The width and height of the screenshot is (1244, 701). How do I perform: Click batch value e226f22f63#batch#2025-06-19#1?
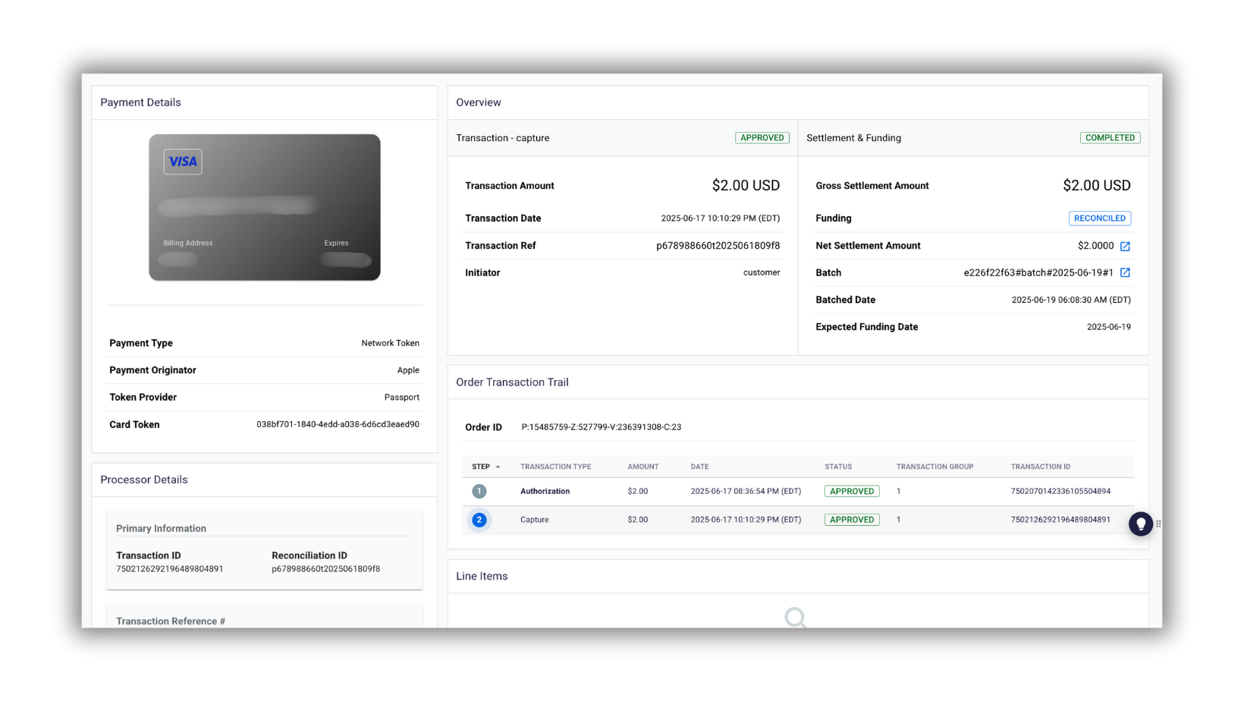click(x=1038, y=273)
